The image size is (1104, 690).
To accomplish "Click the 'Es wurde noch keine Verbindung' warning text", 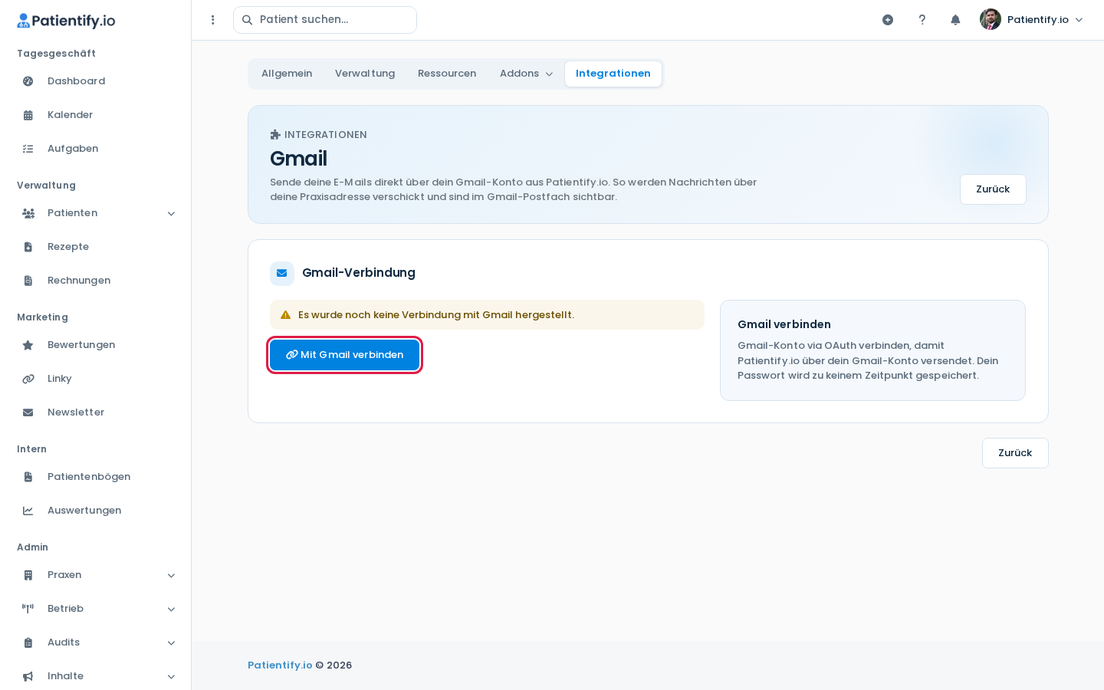I will (436, 315).
